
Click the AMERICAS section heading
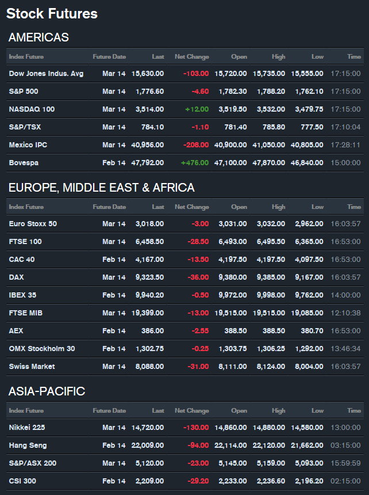pos(39,38)
